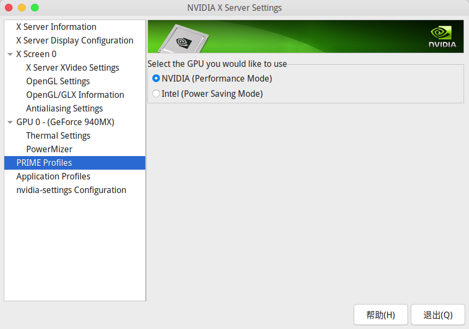469x329 pixels.
Task: Click the 帮助(H) help button
Action: pyautogui.click(x=380, y=315)
